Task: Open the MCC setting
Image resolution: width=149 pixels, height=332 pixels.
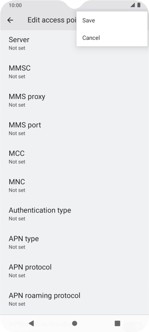Action: pyautogui.click(x=74, y=157)
